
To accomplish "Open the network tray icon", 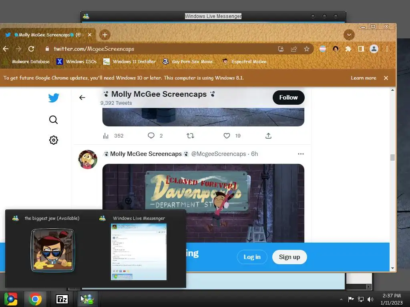I will pyautogui.click(x=361, y=299).
